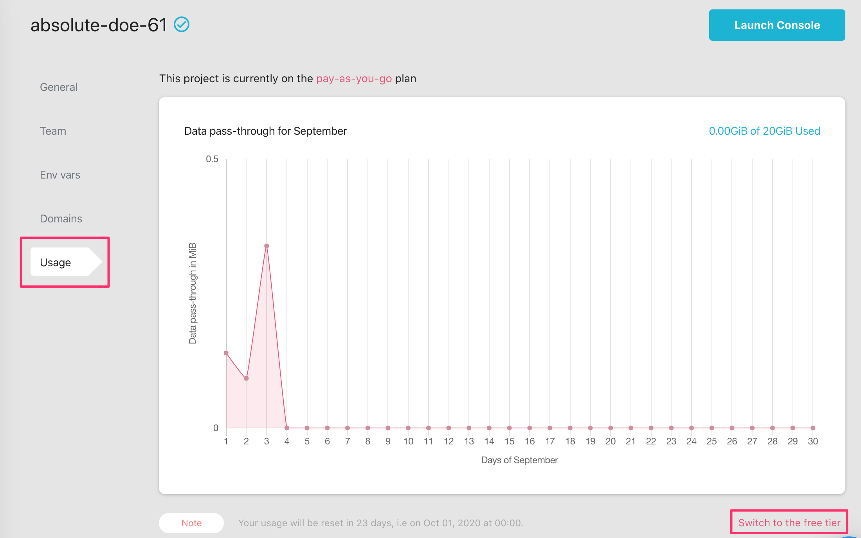
Task: Click Switch to the free tier
Action: click(x=789, y=522)
